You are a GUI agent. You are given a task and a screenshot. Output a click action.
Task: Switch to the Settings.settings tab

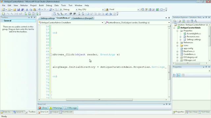[47, 18]
